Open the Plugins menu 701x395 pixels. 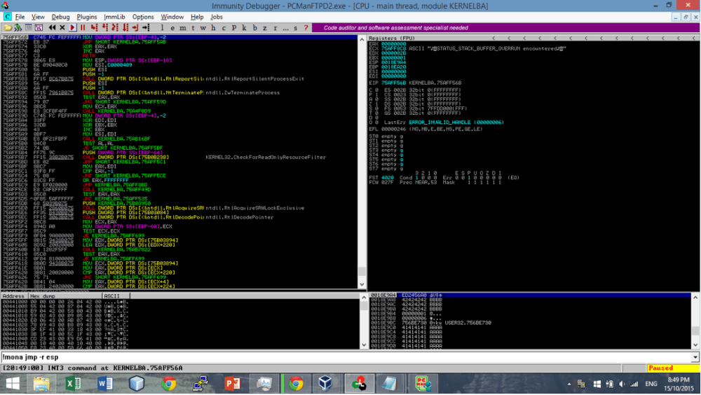click(x=87, y=17)
